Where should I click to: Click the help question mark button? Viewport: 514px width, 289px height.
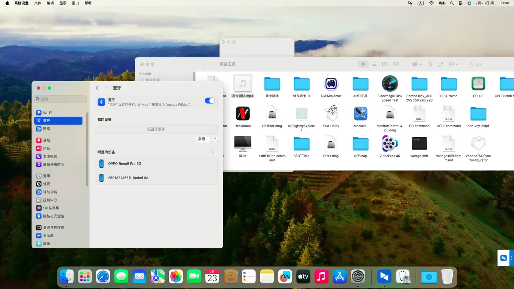point(215,139)
